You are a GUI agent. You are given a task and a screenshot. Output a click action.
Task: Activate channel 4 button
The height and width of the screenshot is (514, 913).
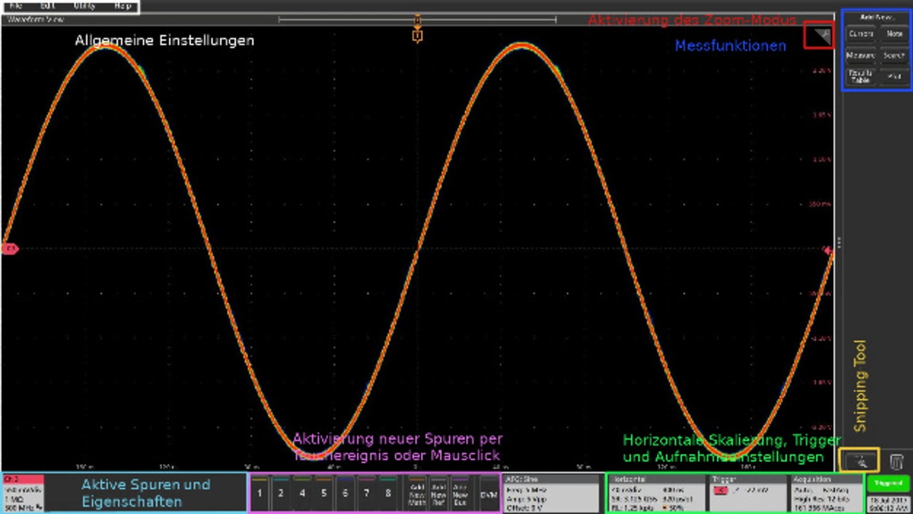(x=302, y=493)
